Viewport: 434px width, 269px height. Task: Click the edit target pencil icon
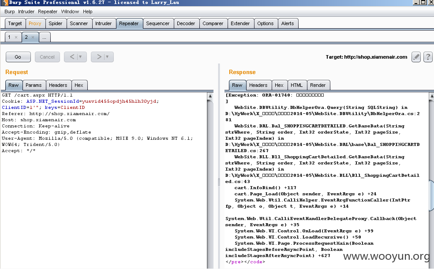[416, 57]
